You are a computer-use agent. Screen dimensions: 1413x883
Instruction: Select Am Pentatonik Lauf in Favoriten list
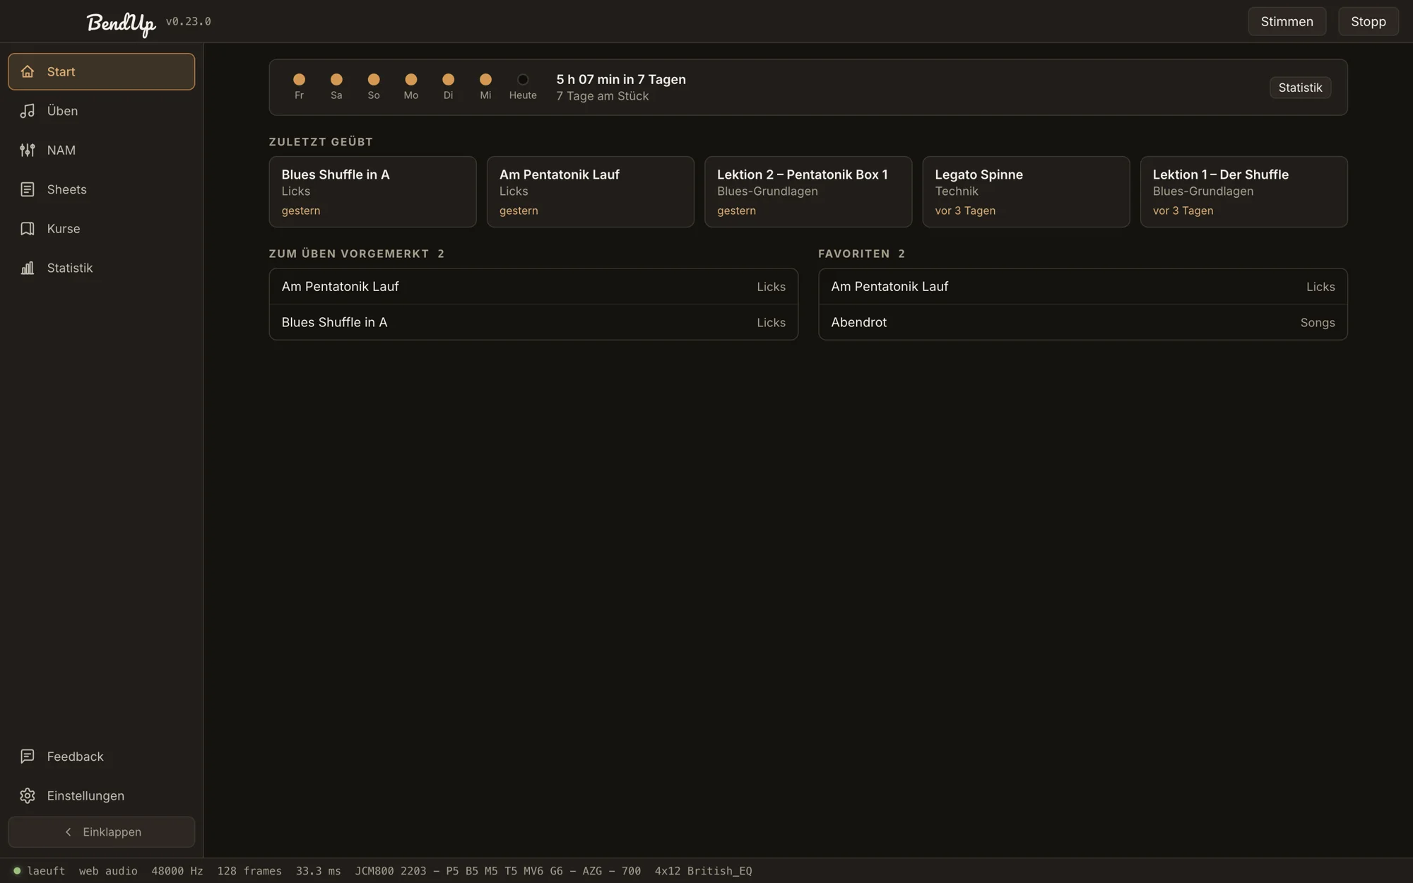click(x=1083, y=286)
